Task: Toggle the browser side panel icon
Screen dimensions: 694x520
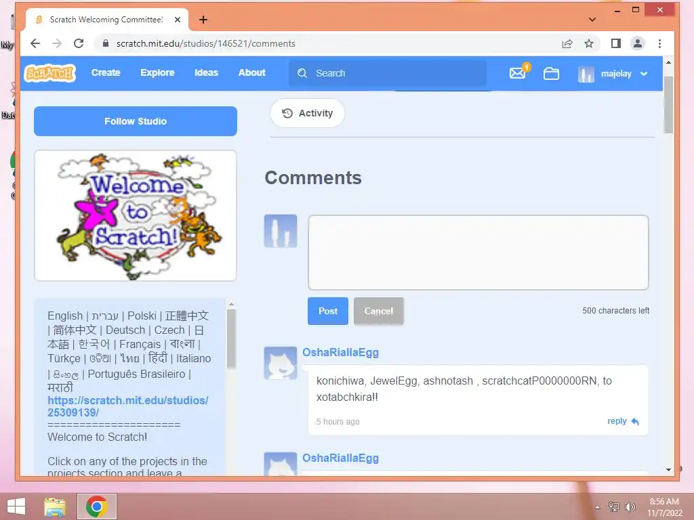Action: pyautogui.click(x=615, y=43)
